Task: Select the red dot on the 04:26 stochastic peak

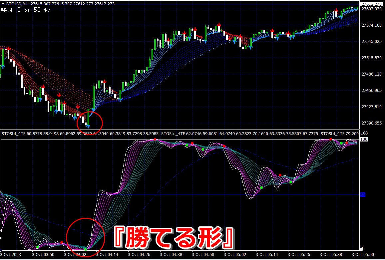Action: click(155, 139)
